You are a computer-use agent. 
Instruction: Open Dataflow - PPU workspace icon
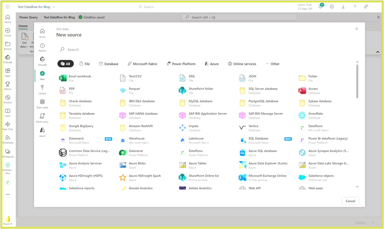point(8,168)
